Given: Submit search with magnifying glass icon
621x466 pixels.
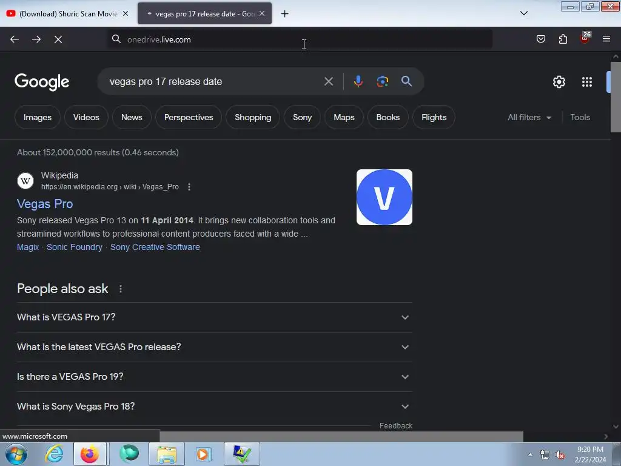Looking at the screenshot, I should pos(407,81).
